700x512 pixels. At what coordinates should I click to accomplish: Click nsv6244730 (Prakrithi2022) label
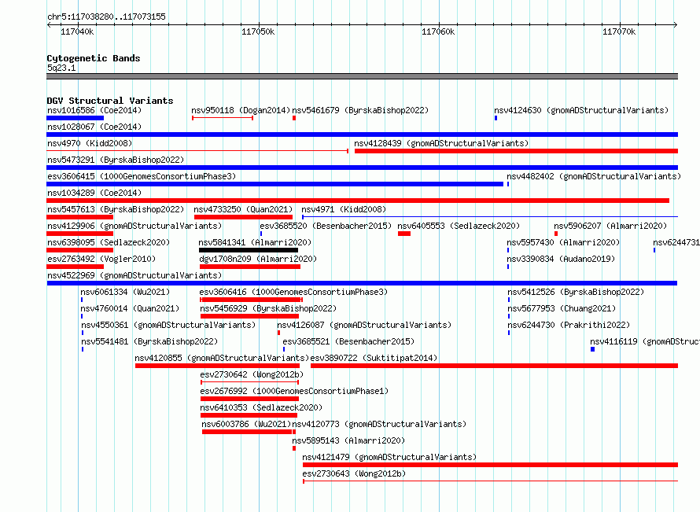pyautogui.click(x=569, y=325)
